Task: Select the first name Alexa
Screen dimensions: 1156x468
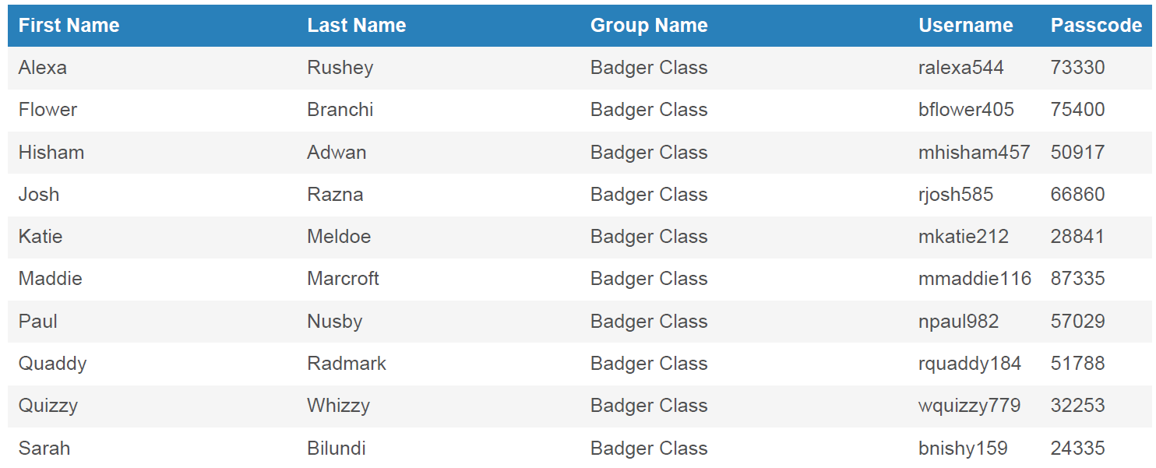Action: (x=43, y=68)
